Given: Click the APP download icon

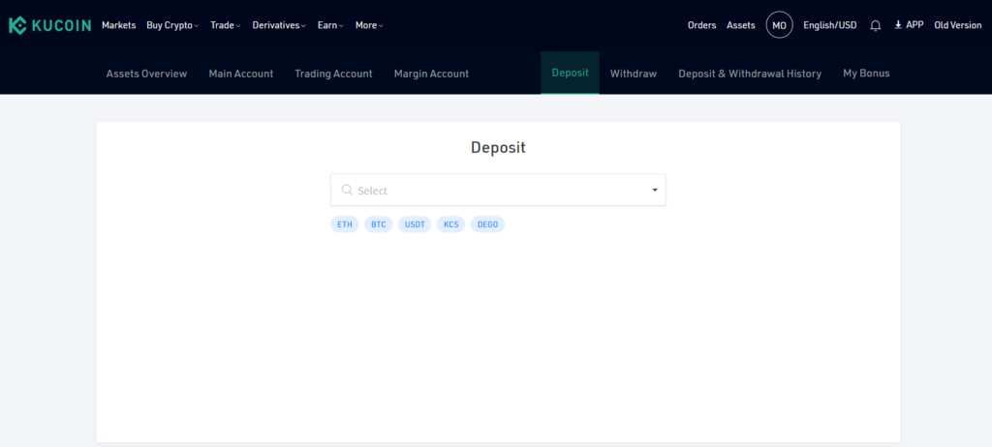Looking at the screenshot, I should [898, 25].
